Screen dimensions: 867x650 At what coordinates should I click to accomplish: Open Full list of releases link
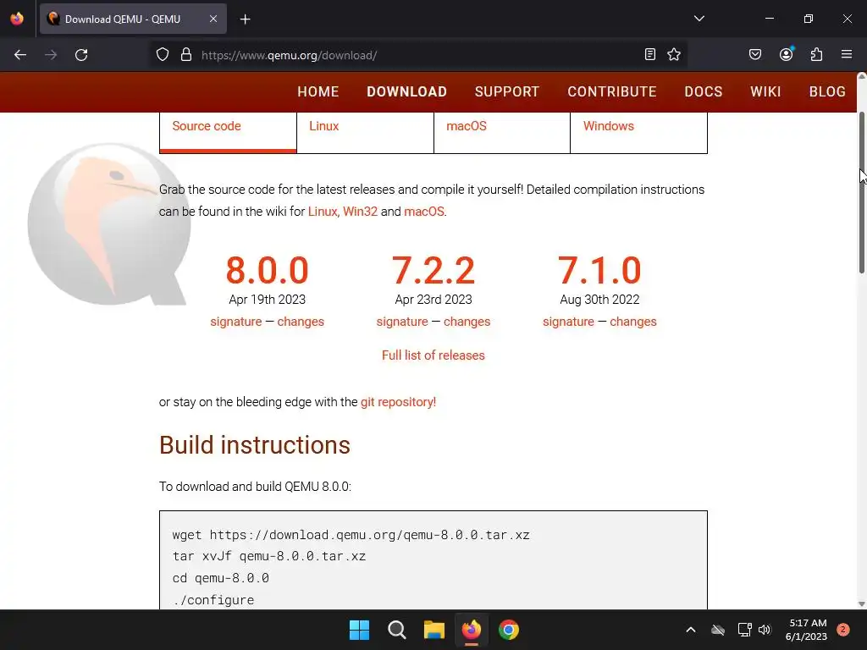pyautogui.click(x=433, y=355)
